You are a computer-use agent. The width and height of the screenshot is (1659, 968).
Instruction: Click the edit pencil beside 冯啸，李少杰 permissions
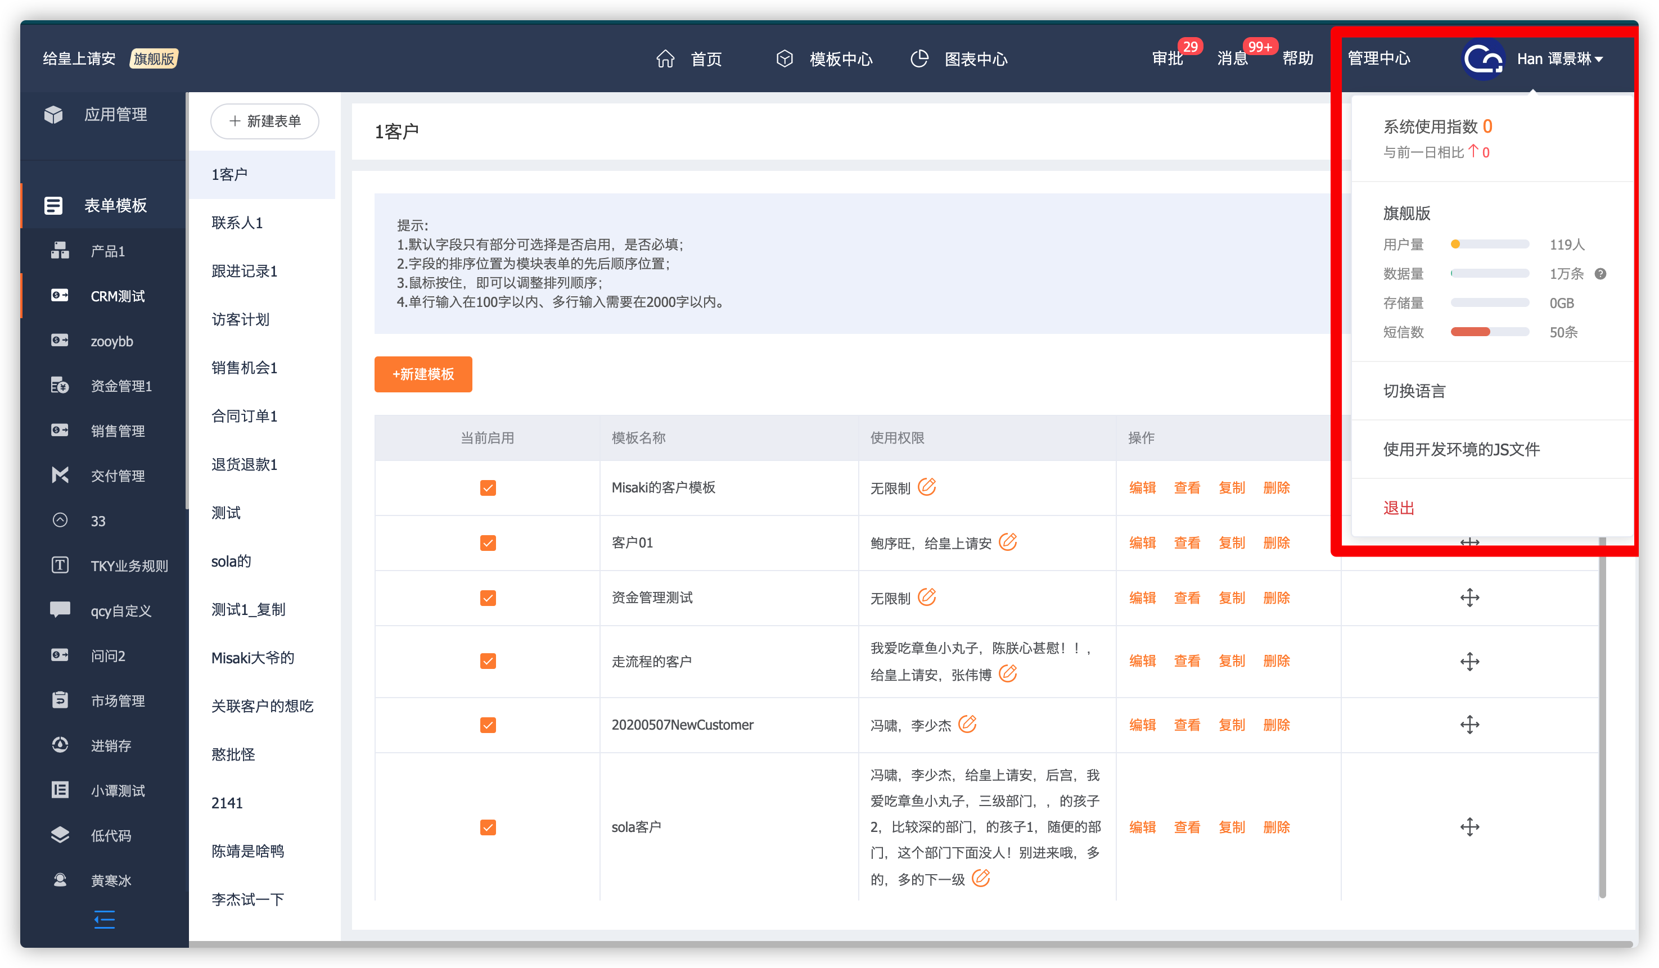point(967,725)
